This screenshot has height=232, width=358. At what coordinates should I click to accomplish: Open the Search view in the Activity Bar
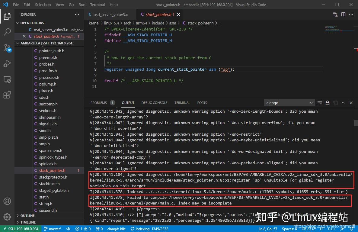[x=7, y=32]
